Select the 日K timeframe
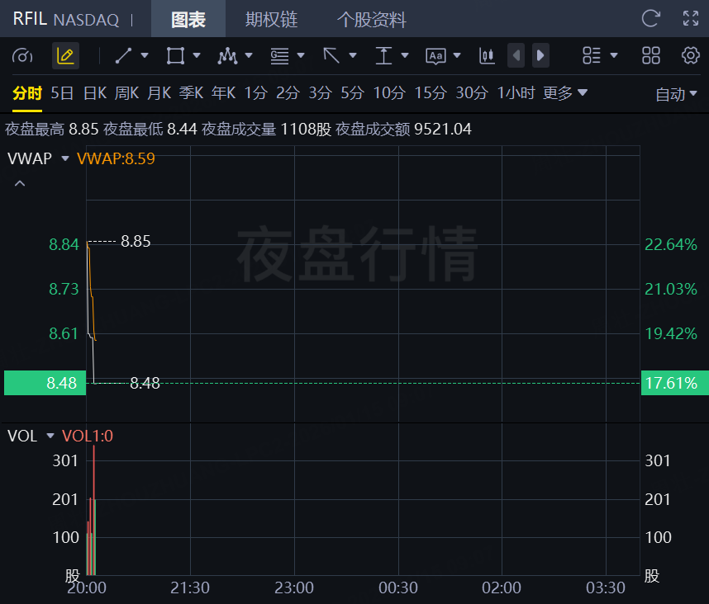709x604 pixels. pyautogui.click(x=94, y=93)
